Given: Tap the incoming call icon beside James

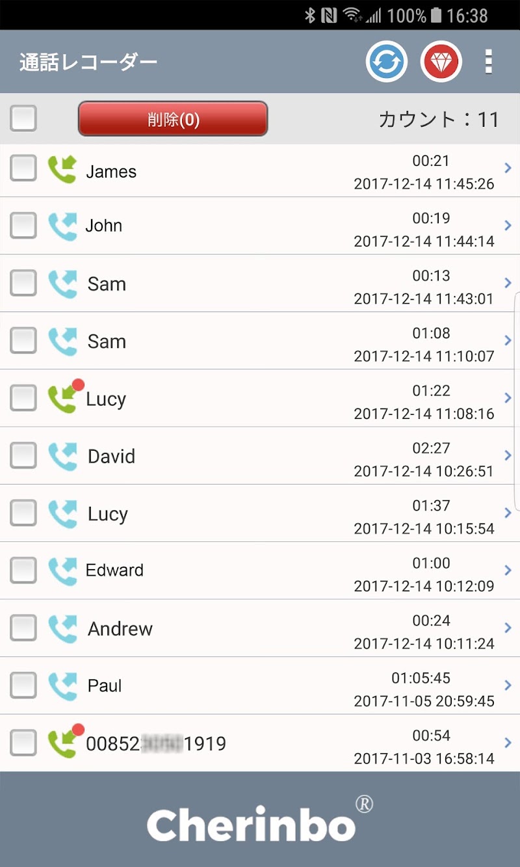Looking at the screenshot, I should 62,170.
